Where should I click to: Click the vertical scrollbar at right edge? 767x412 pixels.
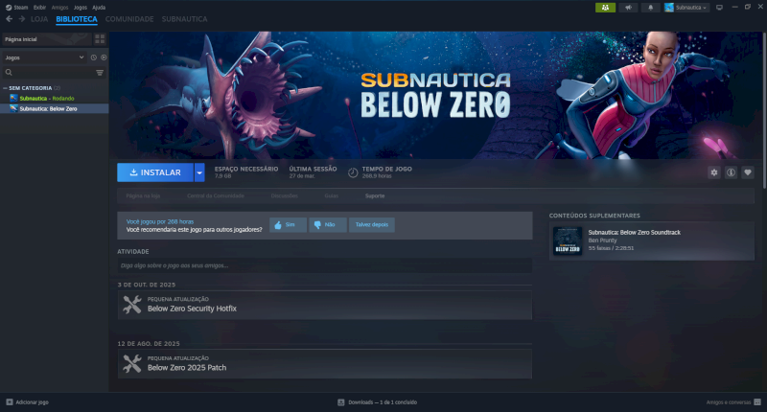click(x=764, y=109)
